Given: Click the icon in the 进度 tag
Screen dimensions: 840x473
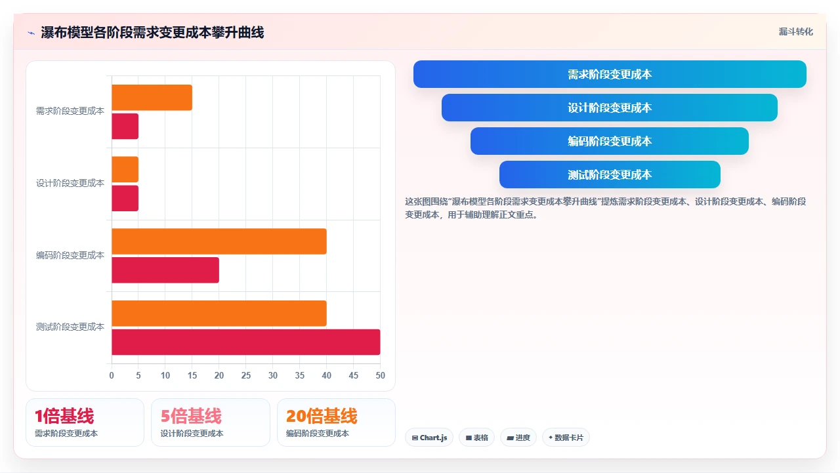Looking at the screenshot, I should click(510, 438).
